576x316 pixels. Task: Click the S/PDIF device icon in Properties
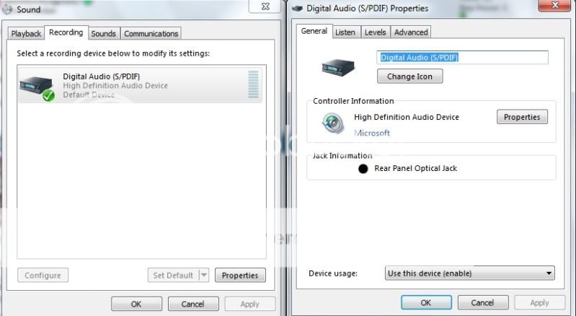[x=339, y=67]
